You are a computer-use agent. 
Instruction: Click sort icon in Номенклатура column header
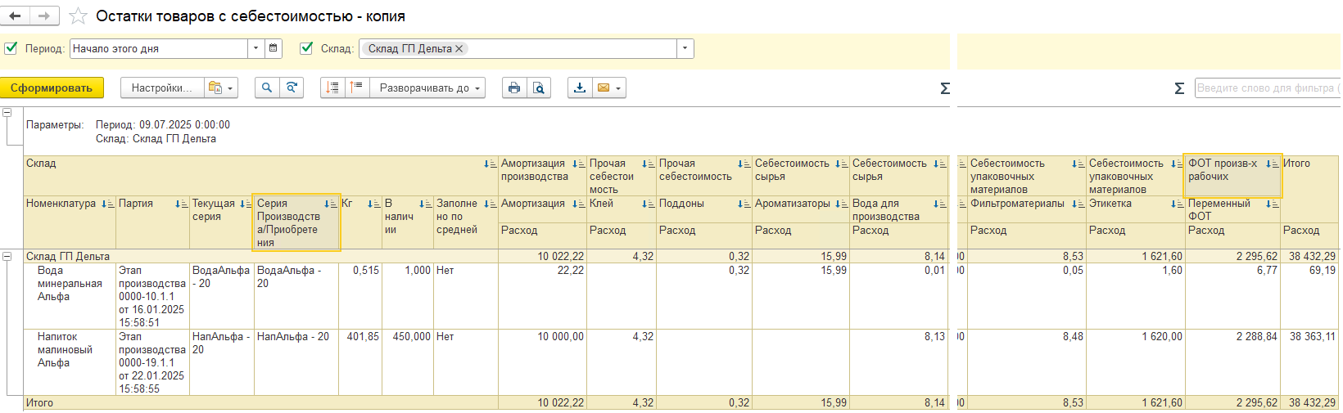click(107, 204)
